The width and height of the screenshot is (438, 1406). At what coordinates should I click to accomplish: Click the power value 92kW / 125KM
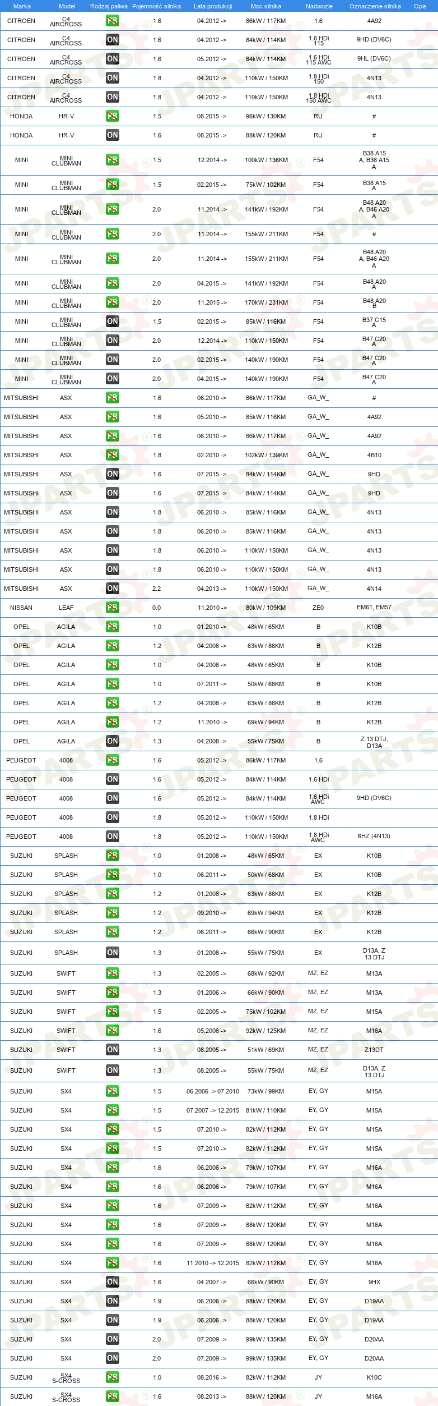pos(265,1031)
